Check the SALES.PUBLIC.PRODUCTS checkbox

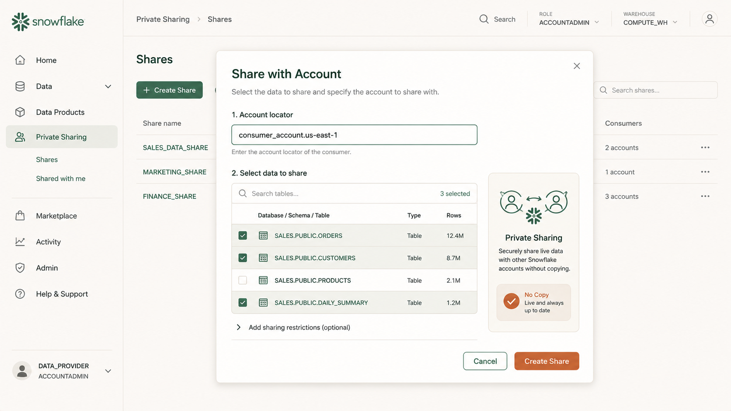[243, 280]
